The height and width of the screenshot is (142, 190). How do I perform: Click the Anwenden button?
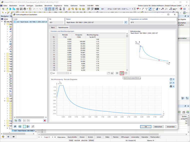[x=171, y=127]
